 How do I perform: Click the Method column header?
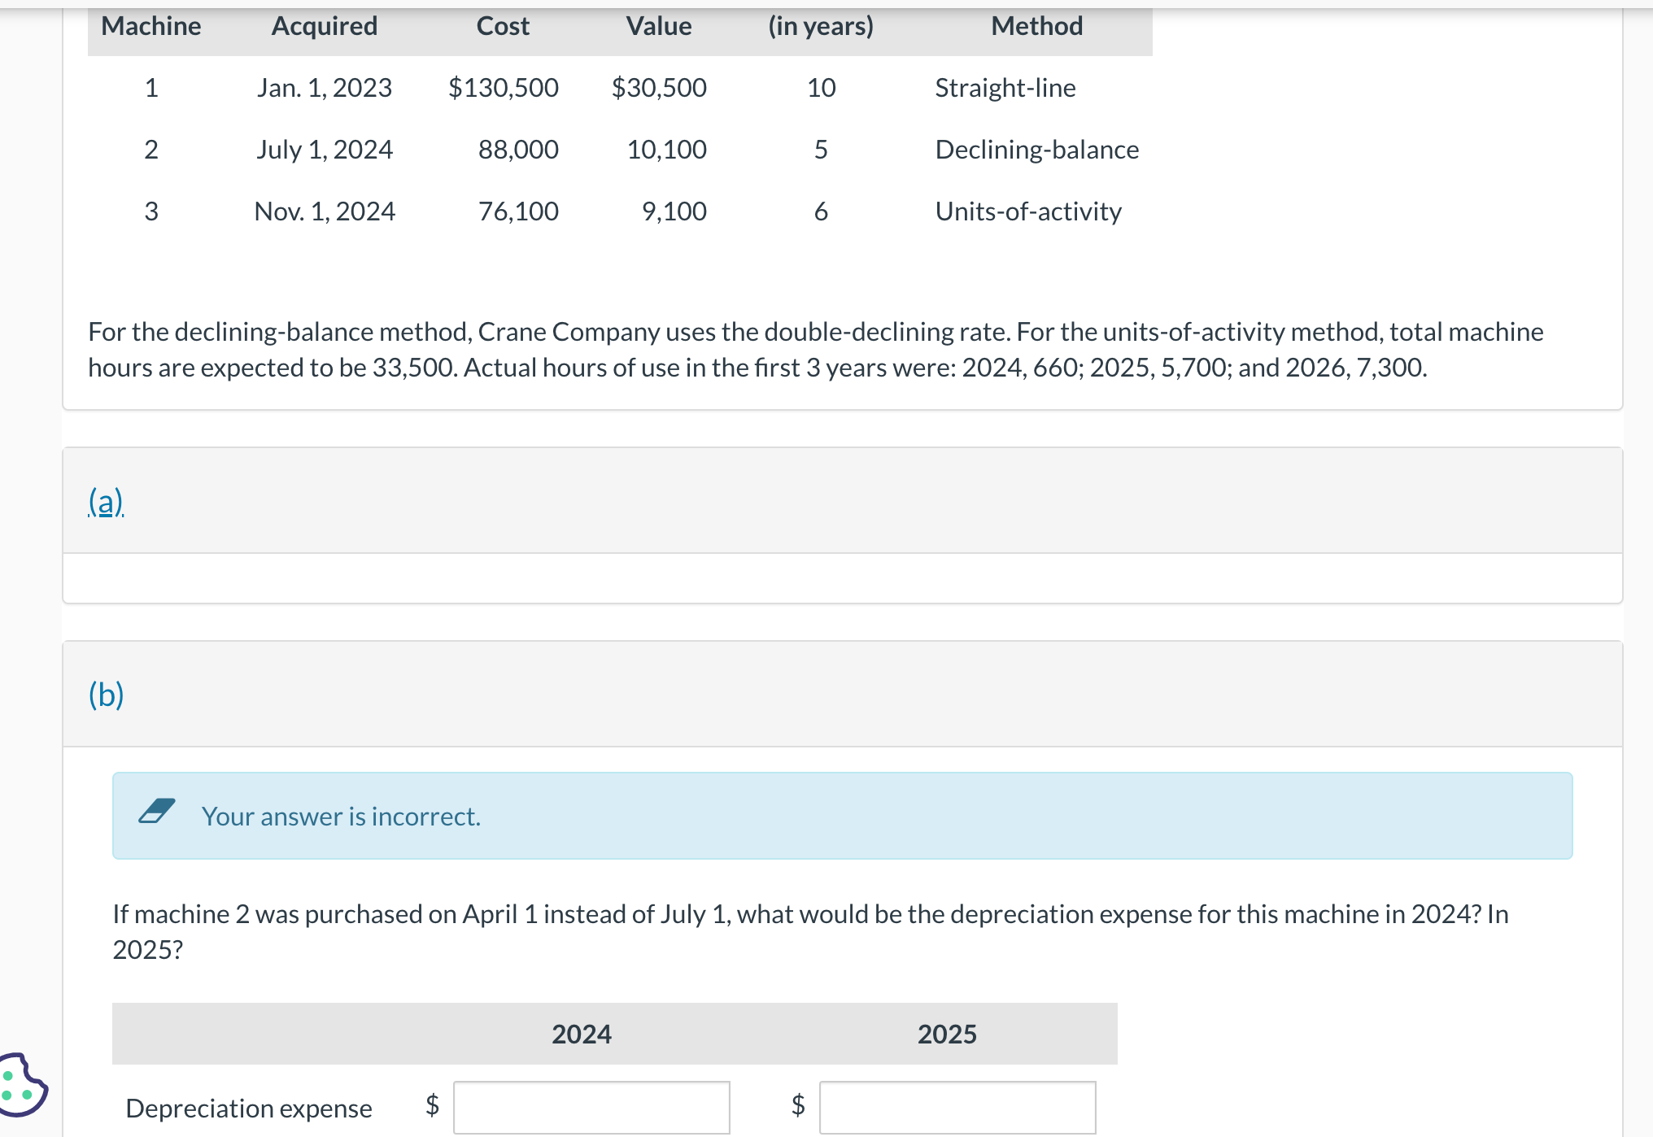click(1036, 26)
